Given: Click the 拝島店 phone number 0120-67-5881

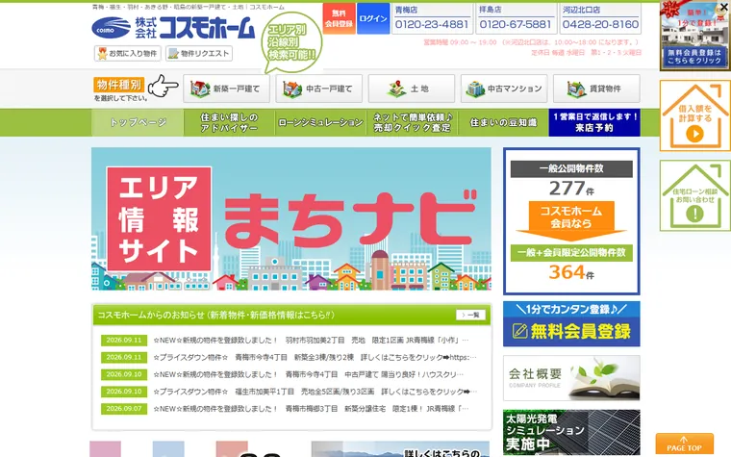Looking at the screenshot, I should coord(516,24).
